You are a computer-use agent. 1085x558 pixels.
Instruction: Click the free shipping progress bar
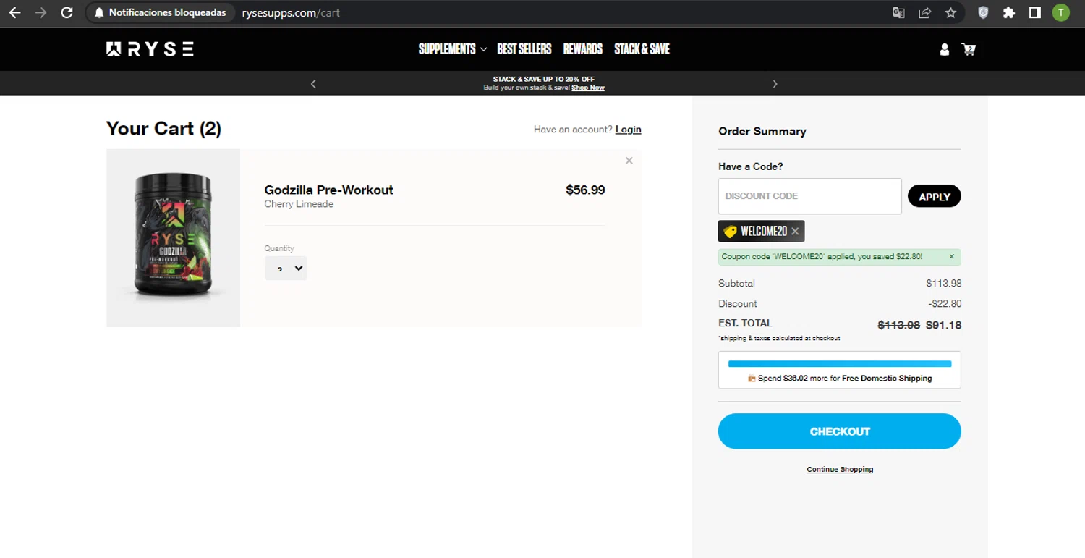click(839, 364)
